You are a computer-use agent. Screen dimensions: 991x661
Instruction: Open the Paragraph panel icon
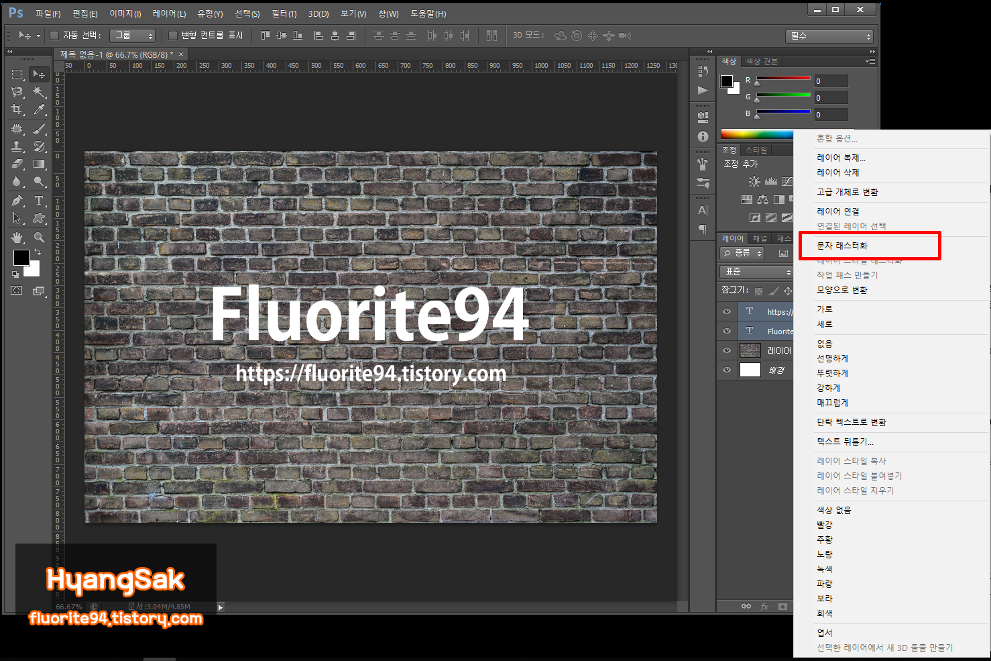pos(703,229)
